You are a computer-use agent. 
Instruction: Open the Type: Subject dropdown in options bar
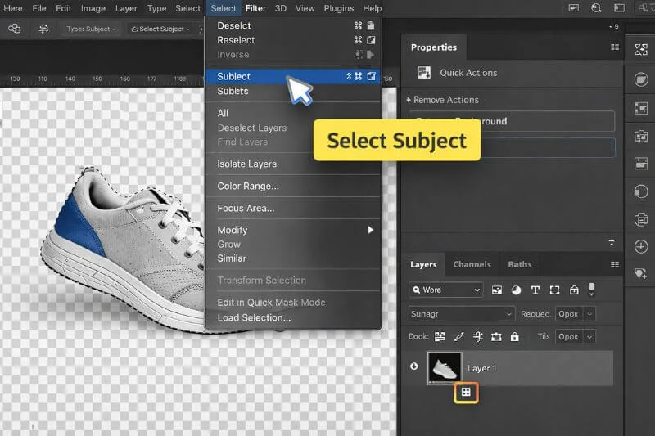coord(91,29)
